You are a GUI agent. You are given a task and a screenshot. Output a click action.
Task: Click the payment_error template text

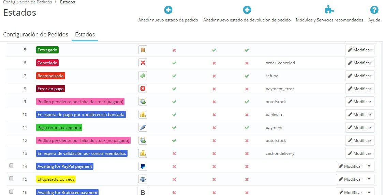pyautogui.click(x=280, y=89)
